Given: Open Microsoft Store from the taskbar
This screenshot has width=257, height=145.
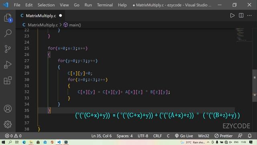Looking at the screenshot, I should [38, 142].
